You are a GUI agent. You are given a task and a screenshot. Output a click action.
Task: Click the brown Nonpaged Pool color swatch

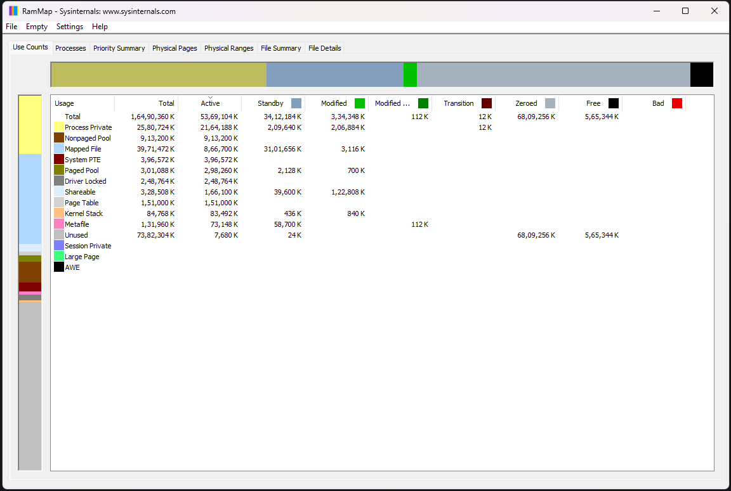coord(59,137)
